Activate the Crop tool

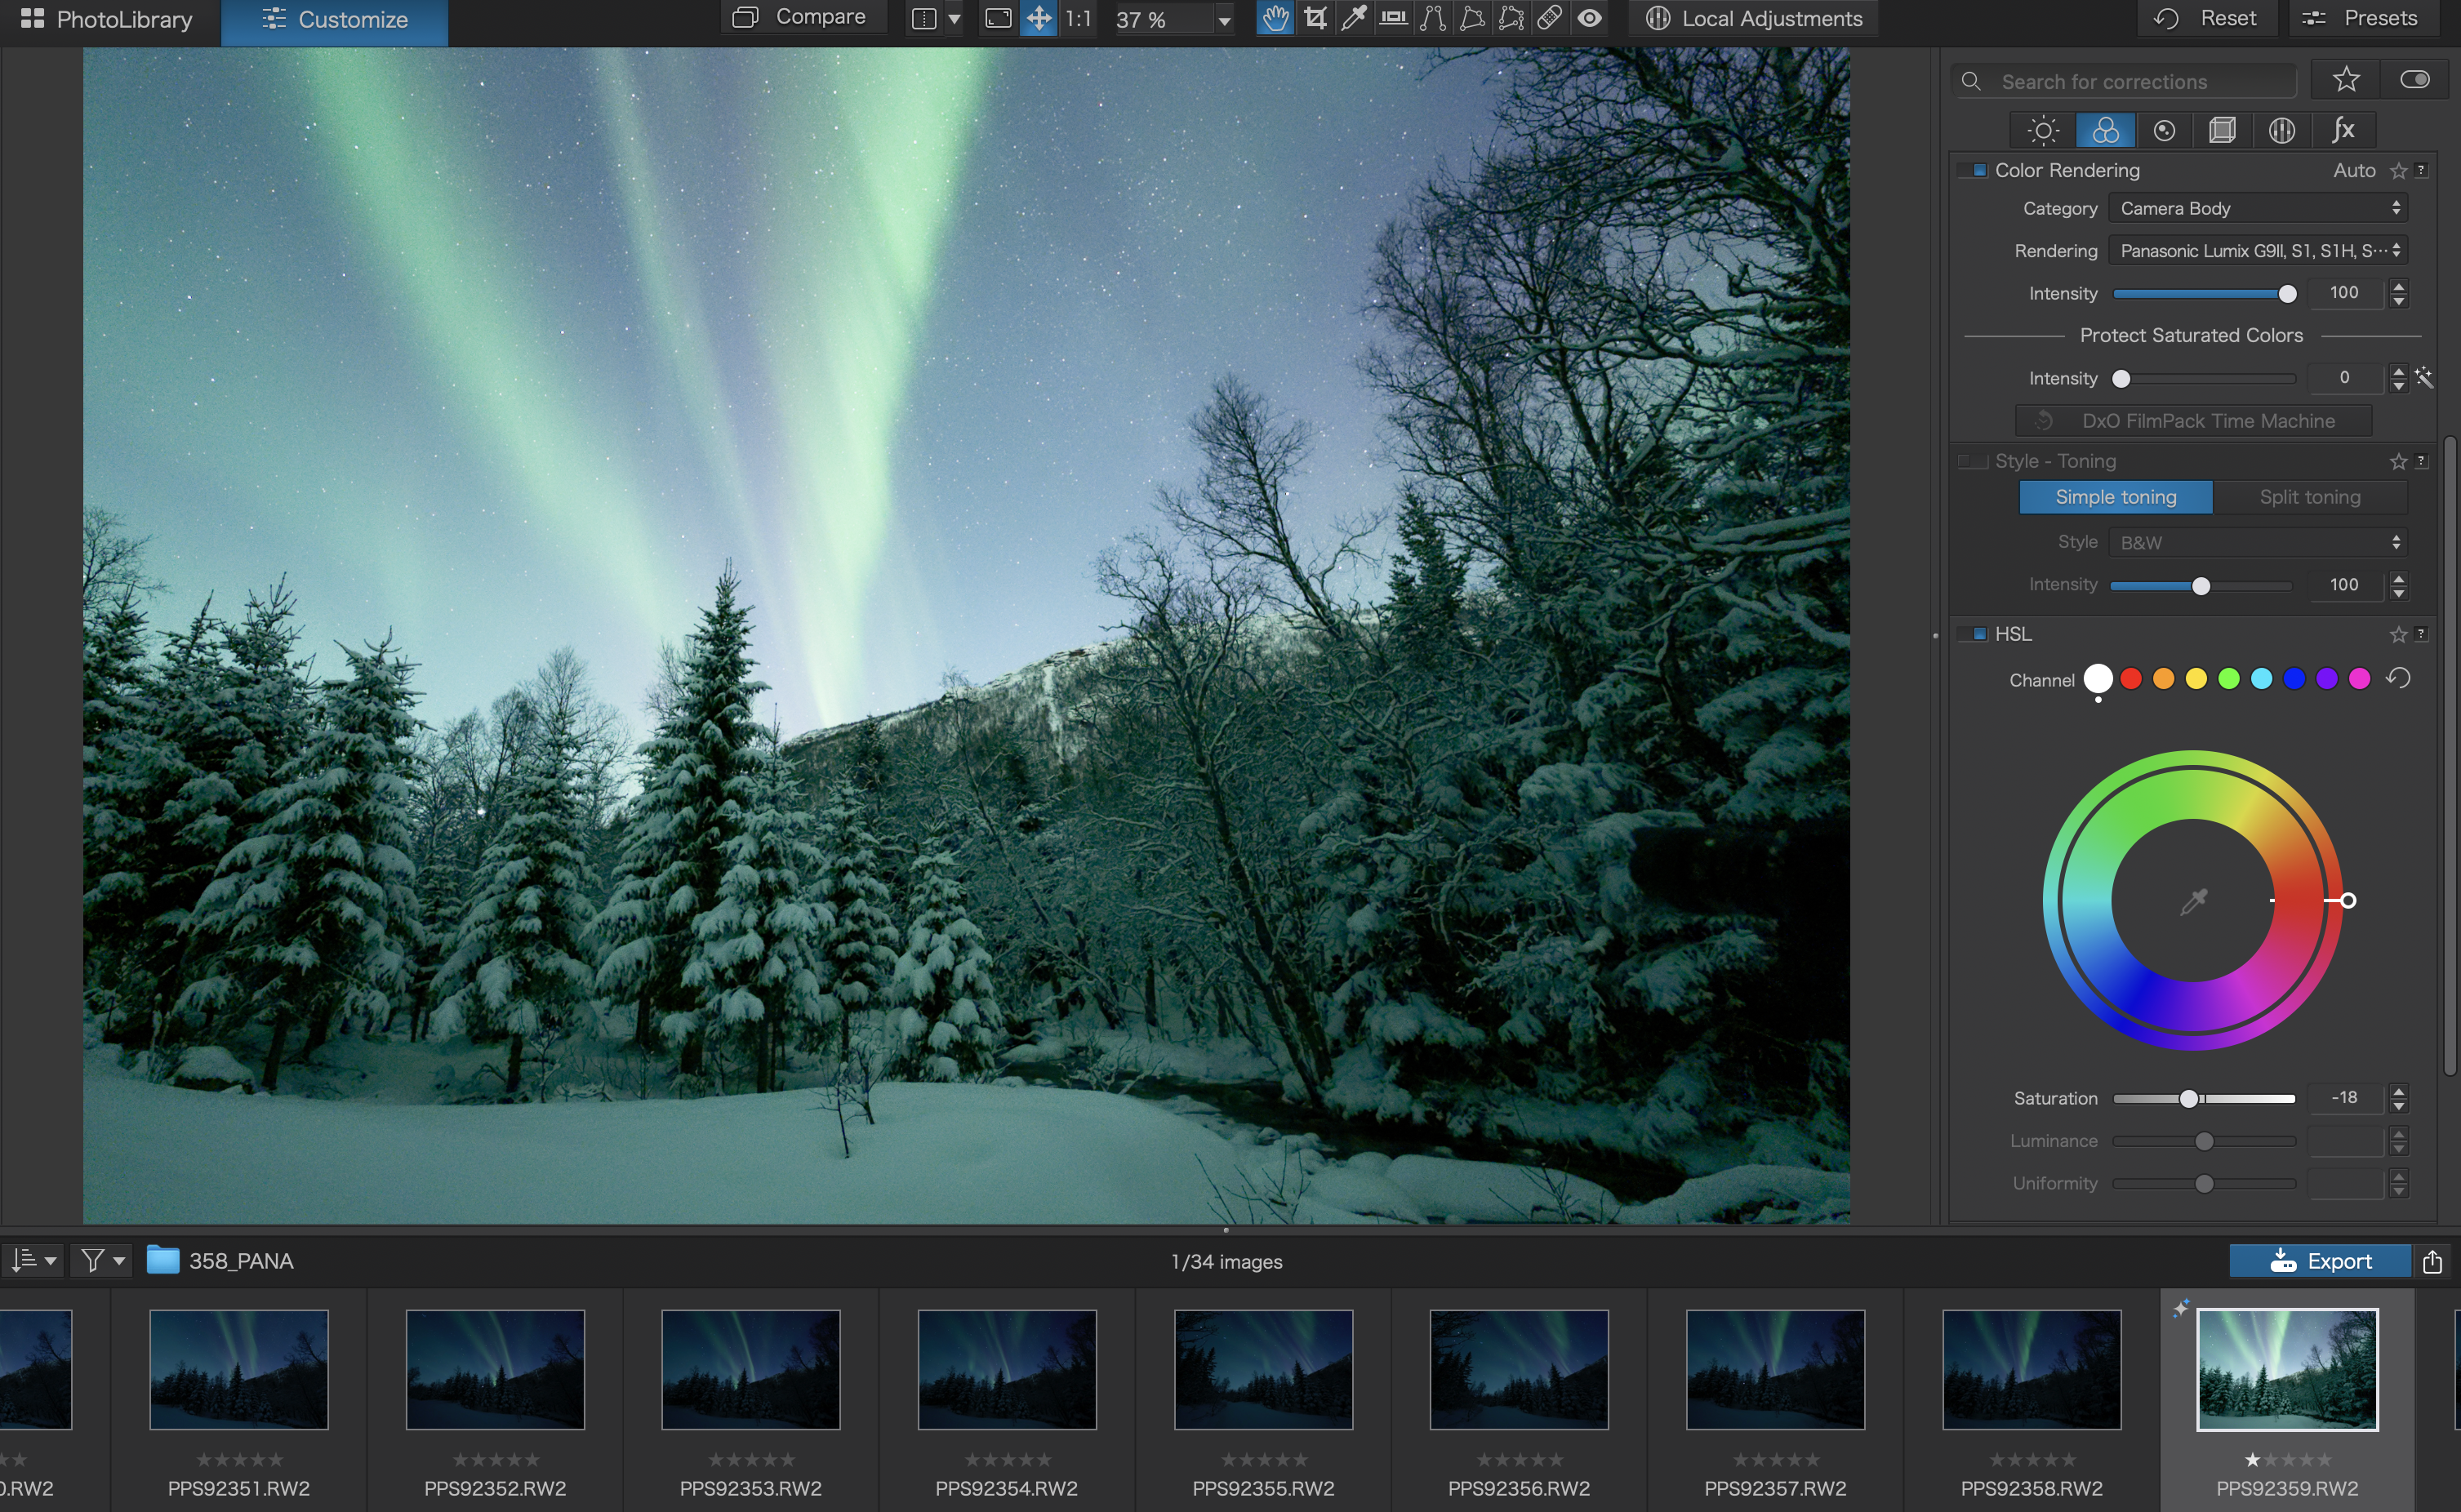point(1315,18)
